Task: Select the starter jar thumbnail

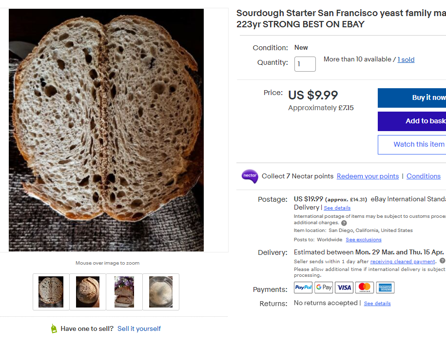Action: 161,292
